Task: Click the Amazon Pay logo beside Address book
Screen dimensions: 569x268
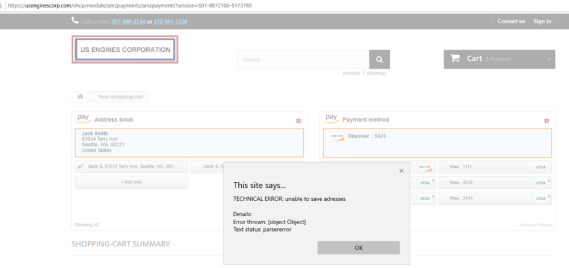Action: point(83,118)
